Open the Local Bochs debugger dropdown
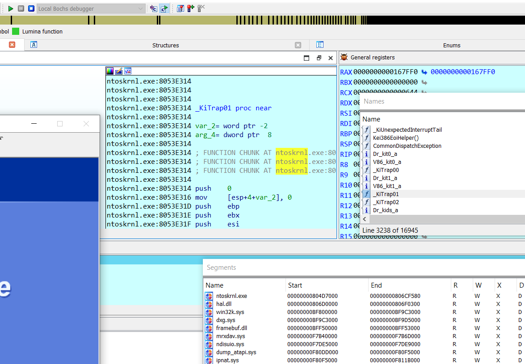This screenshot has height=364, width=525. point(141,8)
